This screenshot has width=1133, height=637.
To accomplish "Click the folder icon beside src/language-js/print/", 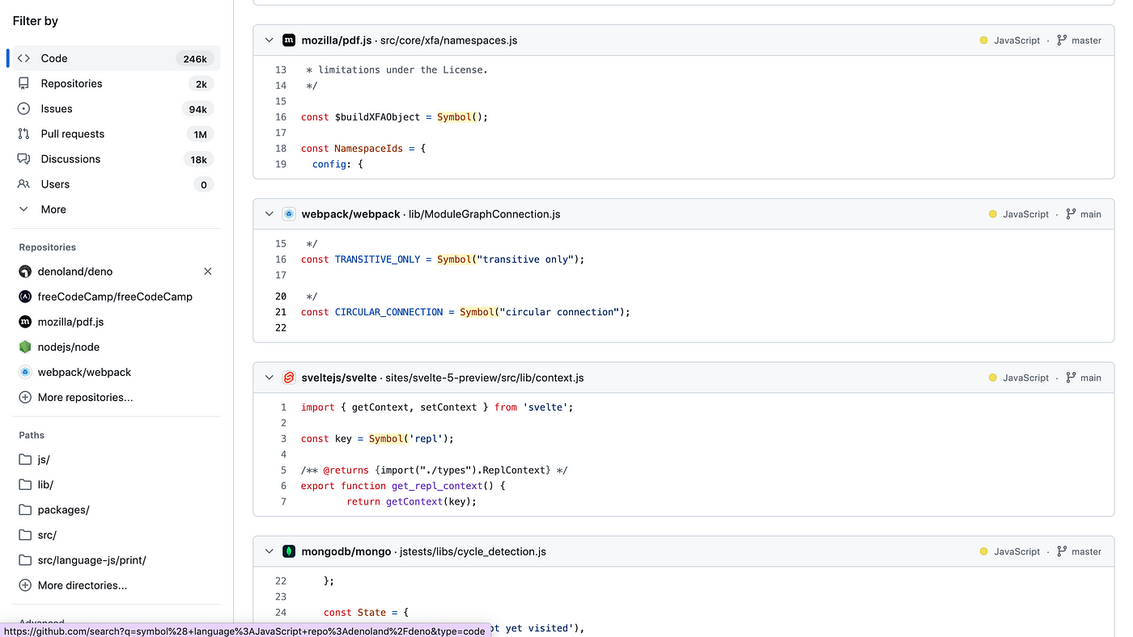I will point(24,559).
